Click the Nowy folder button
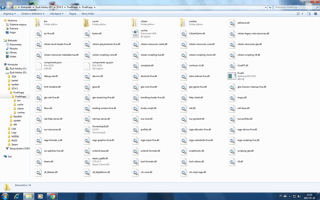The width and height of the screenshot is (320, 200). 88,13
